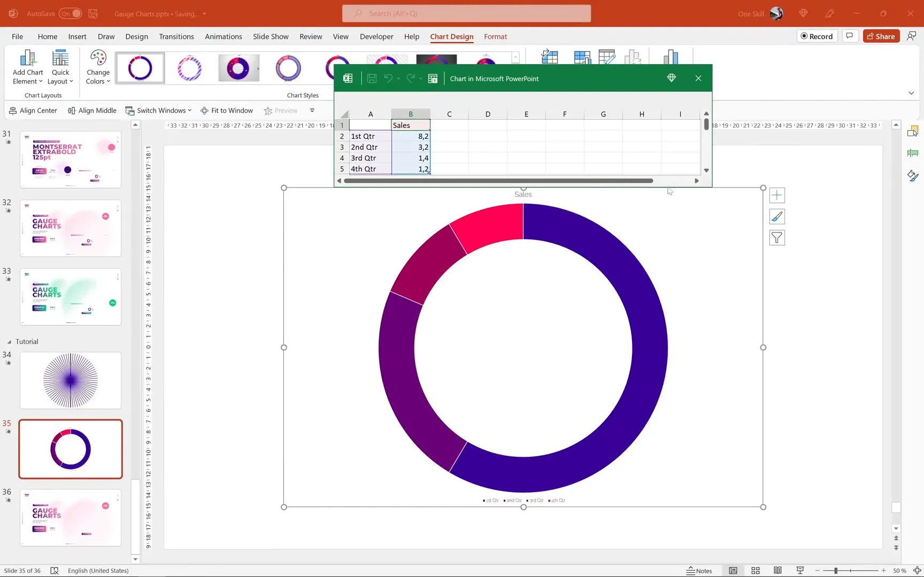Select the Switch Row/Column icon
The height and width of the screenshot is (577, 924).
(550, 57)
